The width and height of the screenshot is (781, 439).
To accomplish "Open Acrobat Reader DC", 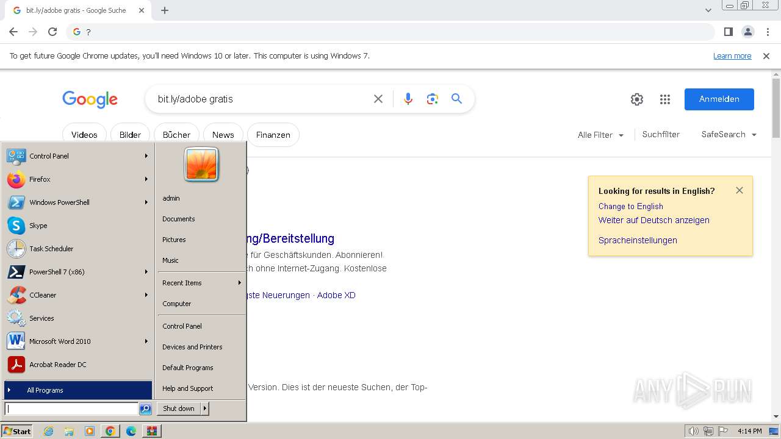I will pos(77,365).
